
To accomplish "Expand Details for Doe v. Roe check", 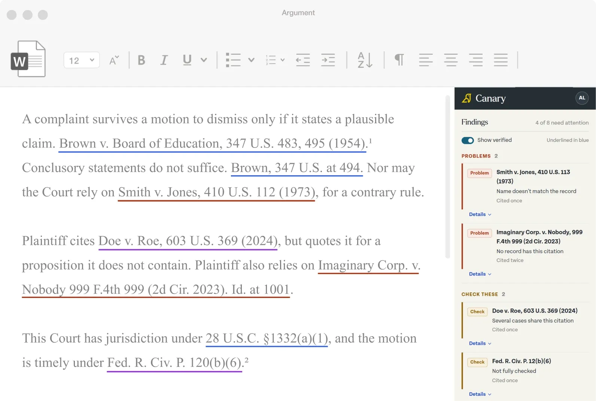I will 480,343.
